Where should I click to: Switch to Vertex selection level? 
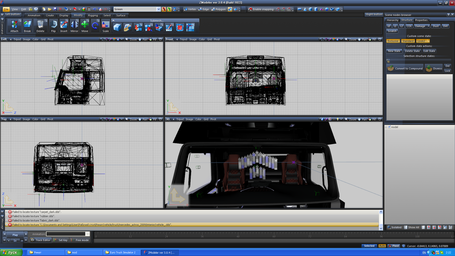[x=190, y=9]
